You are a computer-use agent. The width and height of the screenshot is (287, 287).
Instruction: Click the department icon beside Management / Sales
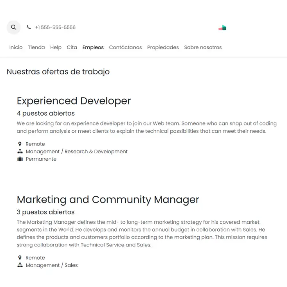pyautogui.click(x=20, y=265)
